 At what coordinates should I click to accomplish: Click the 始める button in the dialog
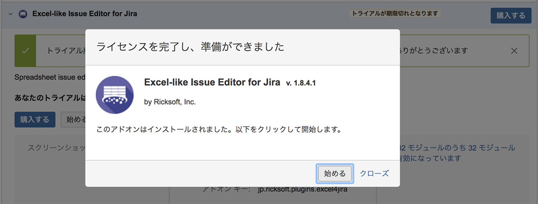click(x=335, y=173)
